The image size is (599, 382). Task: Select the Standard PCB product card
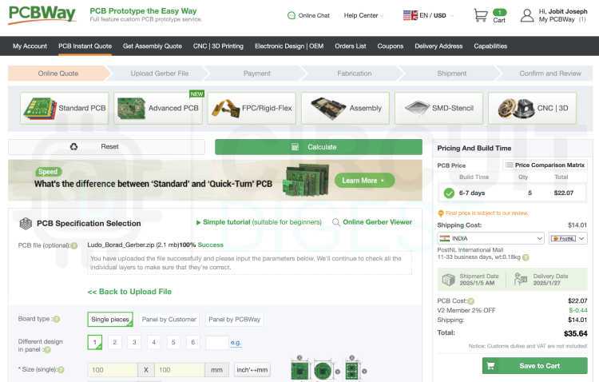65,108
